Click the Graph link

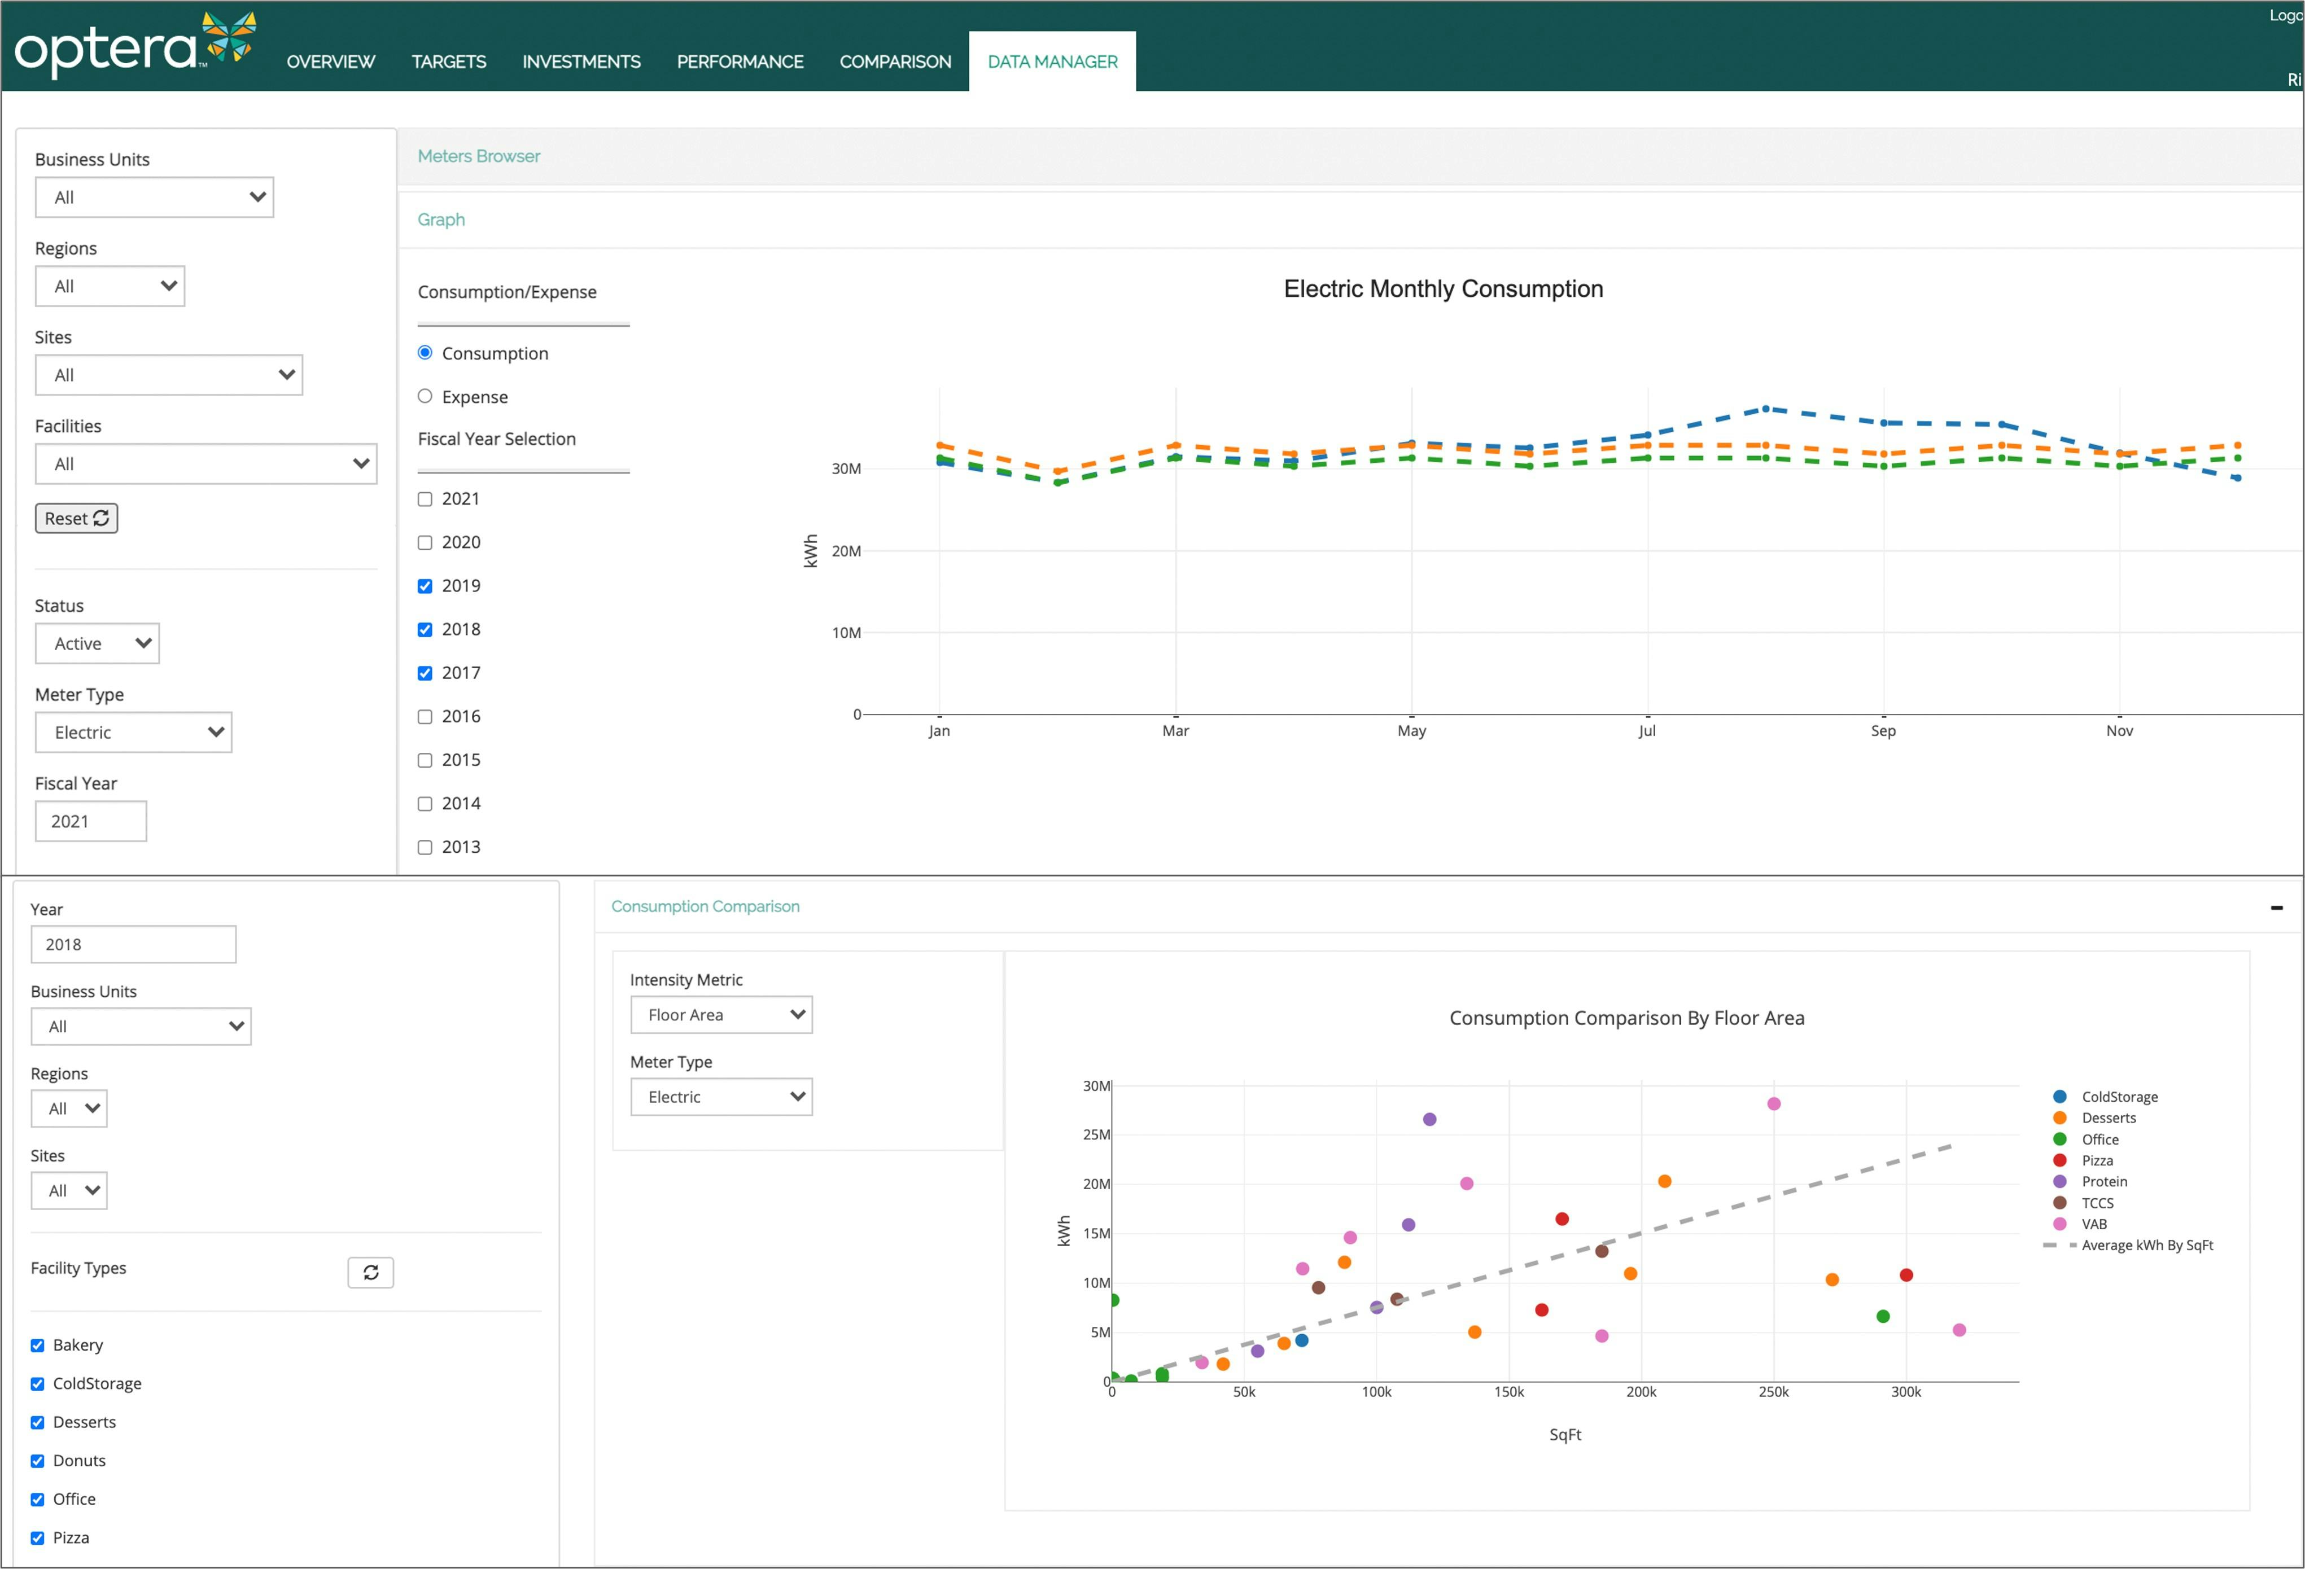click(x=441, y=219)
